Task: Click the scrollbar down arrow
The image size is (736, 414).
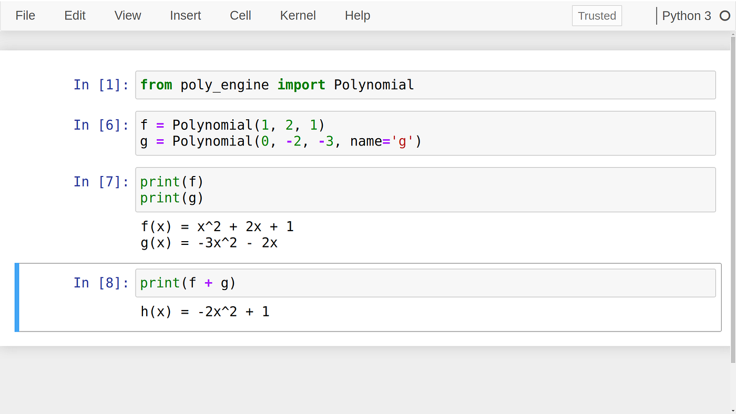Action: point(733,410)
